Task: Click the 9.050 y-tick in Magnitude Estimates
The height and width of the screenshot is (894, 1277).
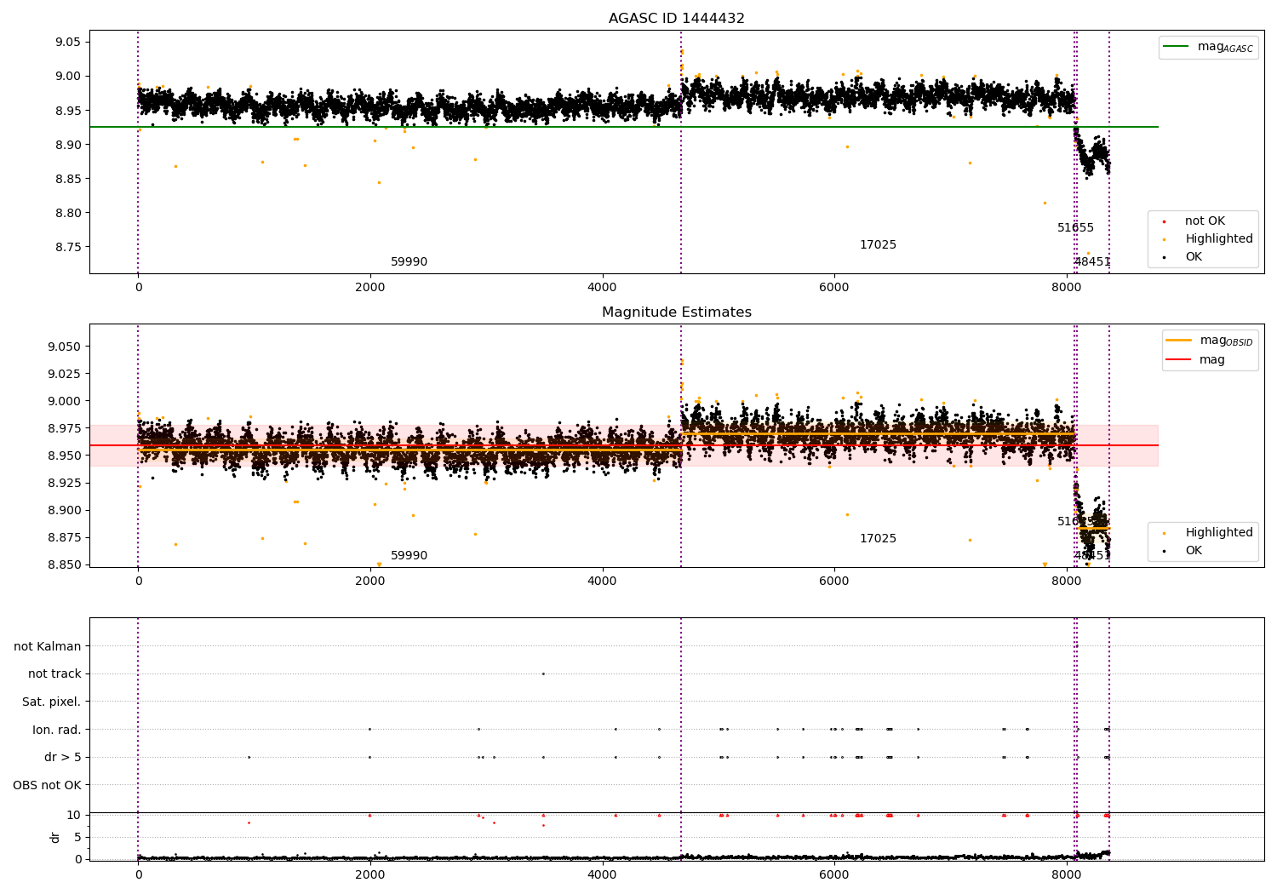Action: coord(64,347)
